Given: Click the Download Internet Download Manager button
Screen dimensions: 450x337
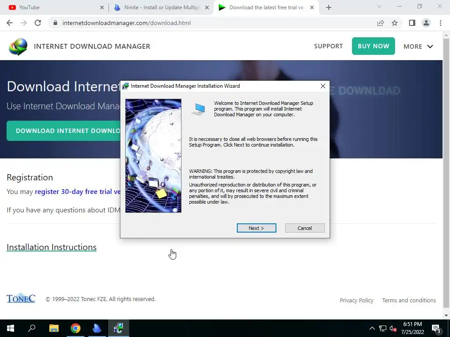Looking at the screenshot, I should tap(64, 131).
